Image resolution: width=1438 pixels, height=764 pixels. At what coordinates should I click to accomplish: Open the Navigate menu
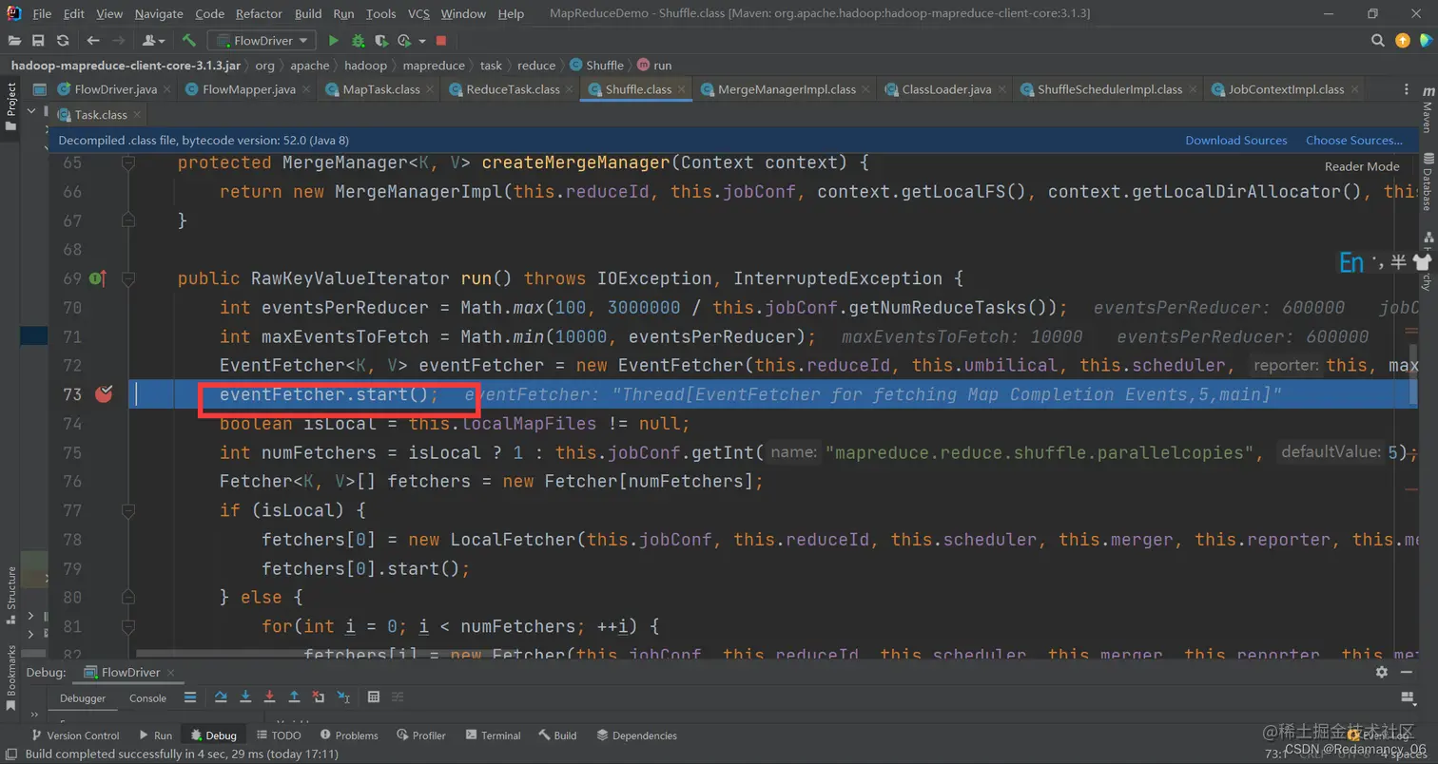point(160,14)
